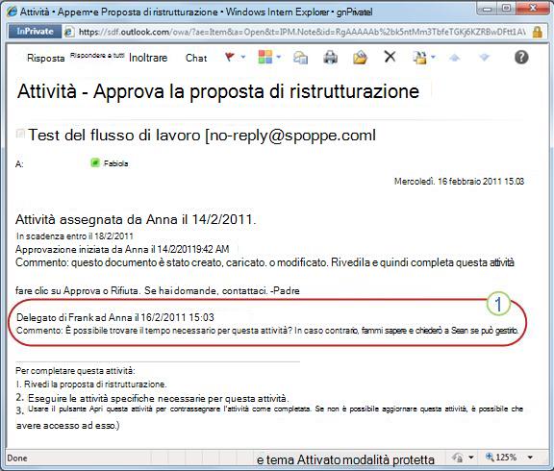Print the message with printer icon

(330, 58)
